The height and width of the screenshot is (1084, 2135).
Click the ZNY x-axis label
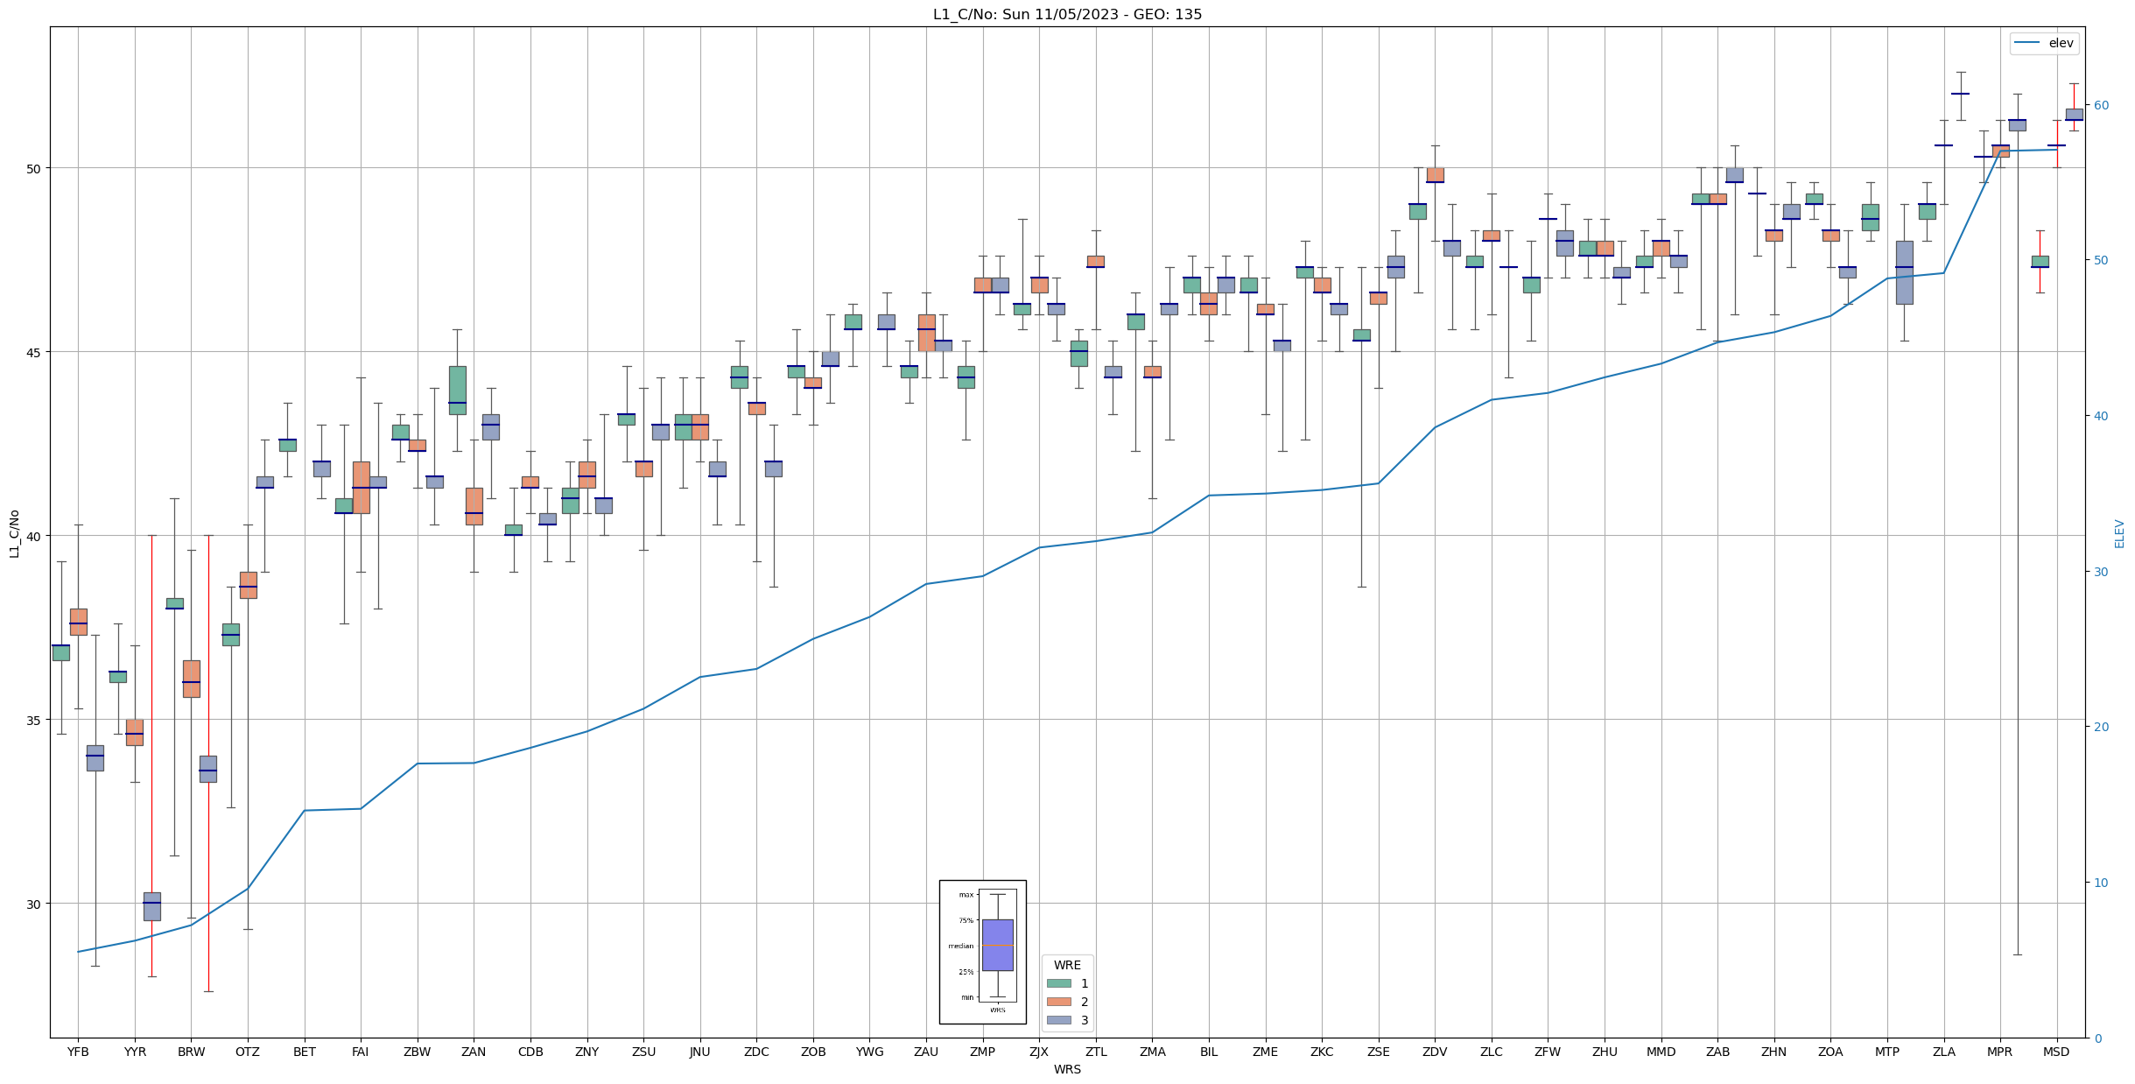(587, 1052)
